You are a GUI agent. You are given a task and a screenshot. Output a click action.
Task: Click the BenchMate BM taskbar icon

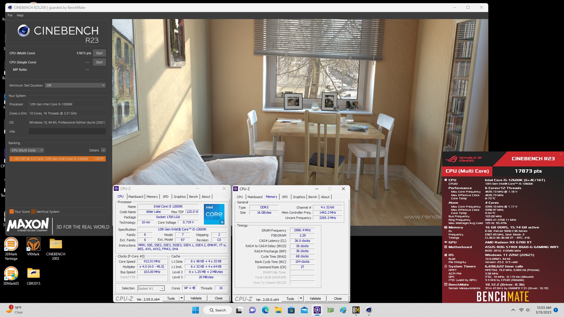pos(356,310)
